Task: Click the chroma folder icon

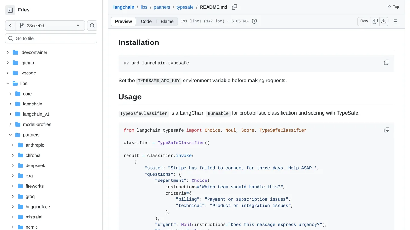Action: click(x=20, y=155)
